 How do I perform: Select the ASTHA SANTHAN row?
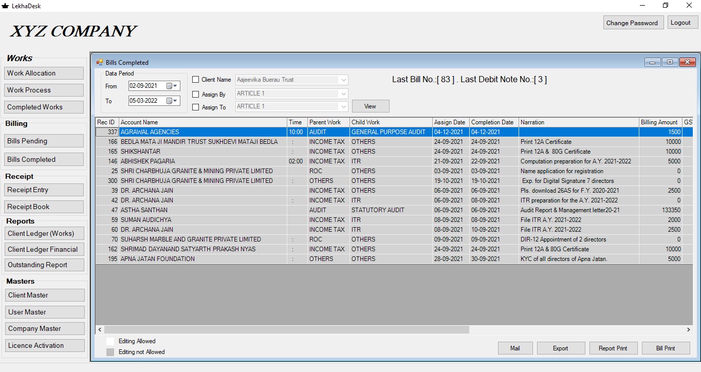pos(394,210)
